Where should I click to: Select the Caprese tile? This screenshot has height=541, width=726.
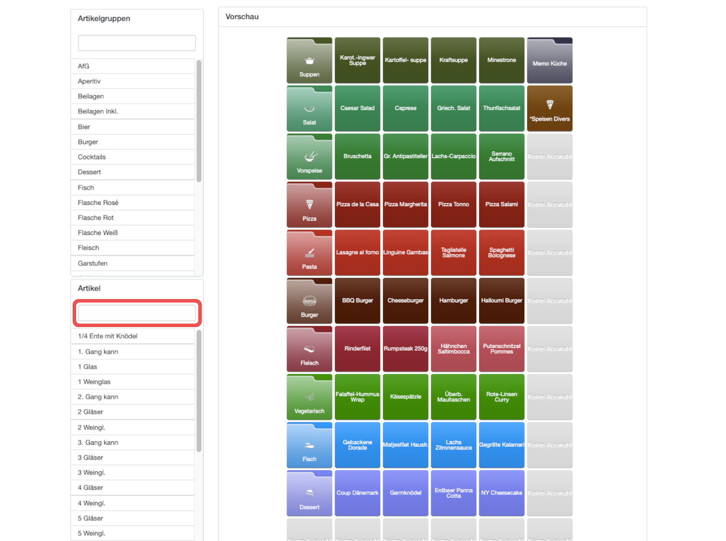(x=406, y=108)
